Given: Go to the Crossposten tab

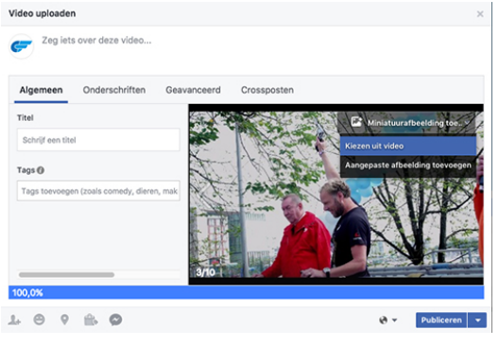Looking at the screenshot, I should [x=267, y=90].
